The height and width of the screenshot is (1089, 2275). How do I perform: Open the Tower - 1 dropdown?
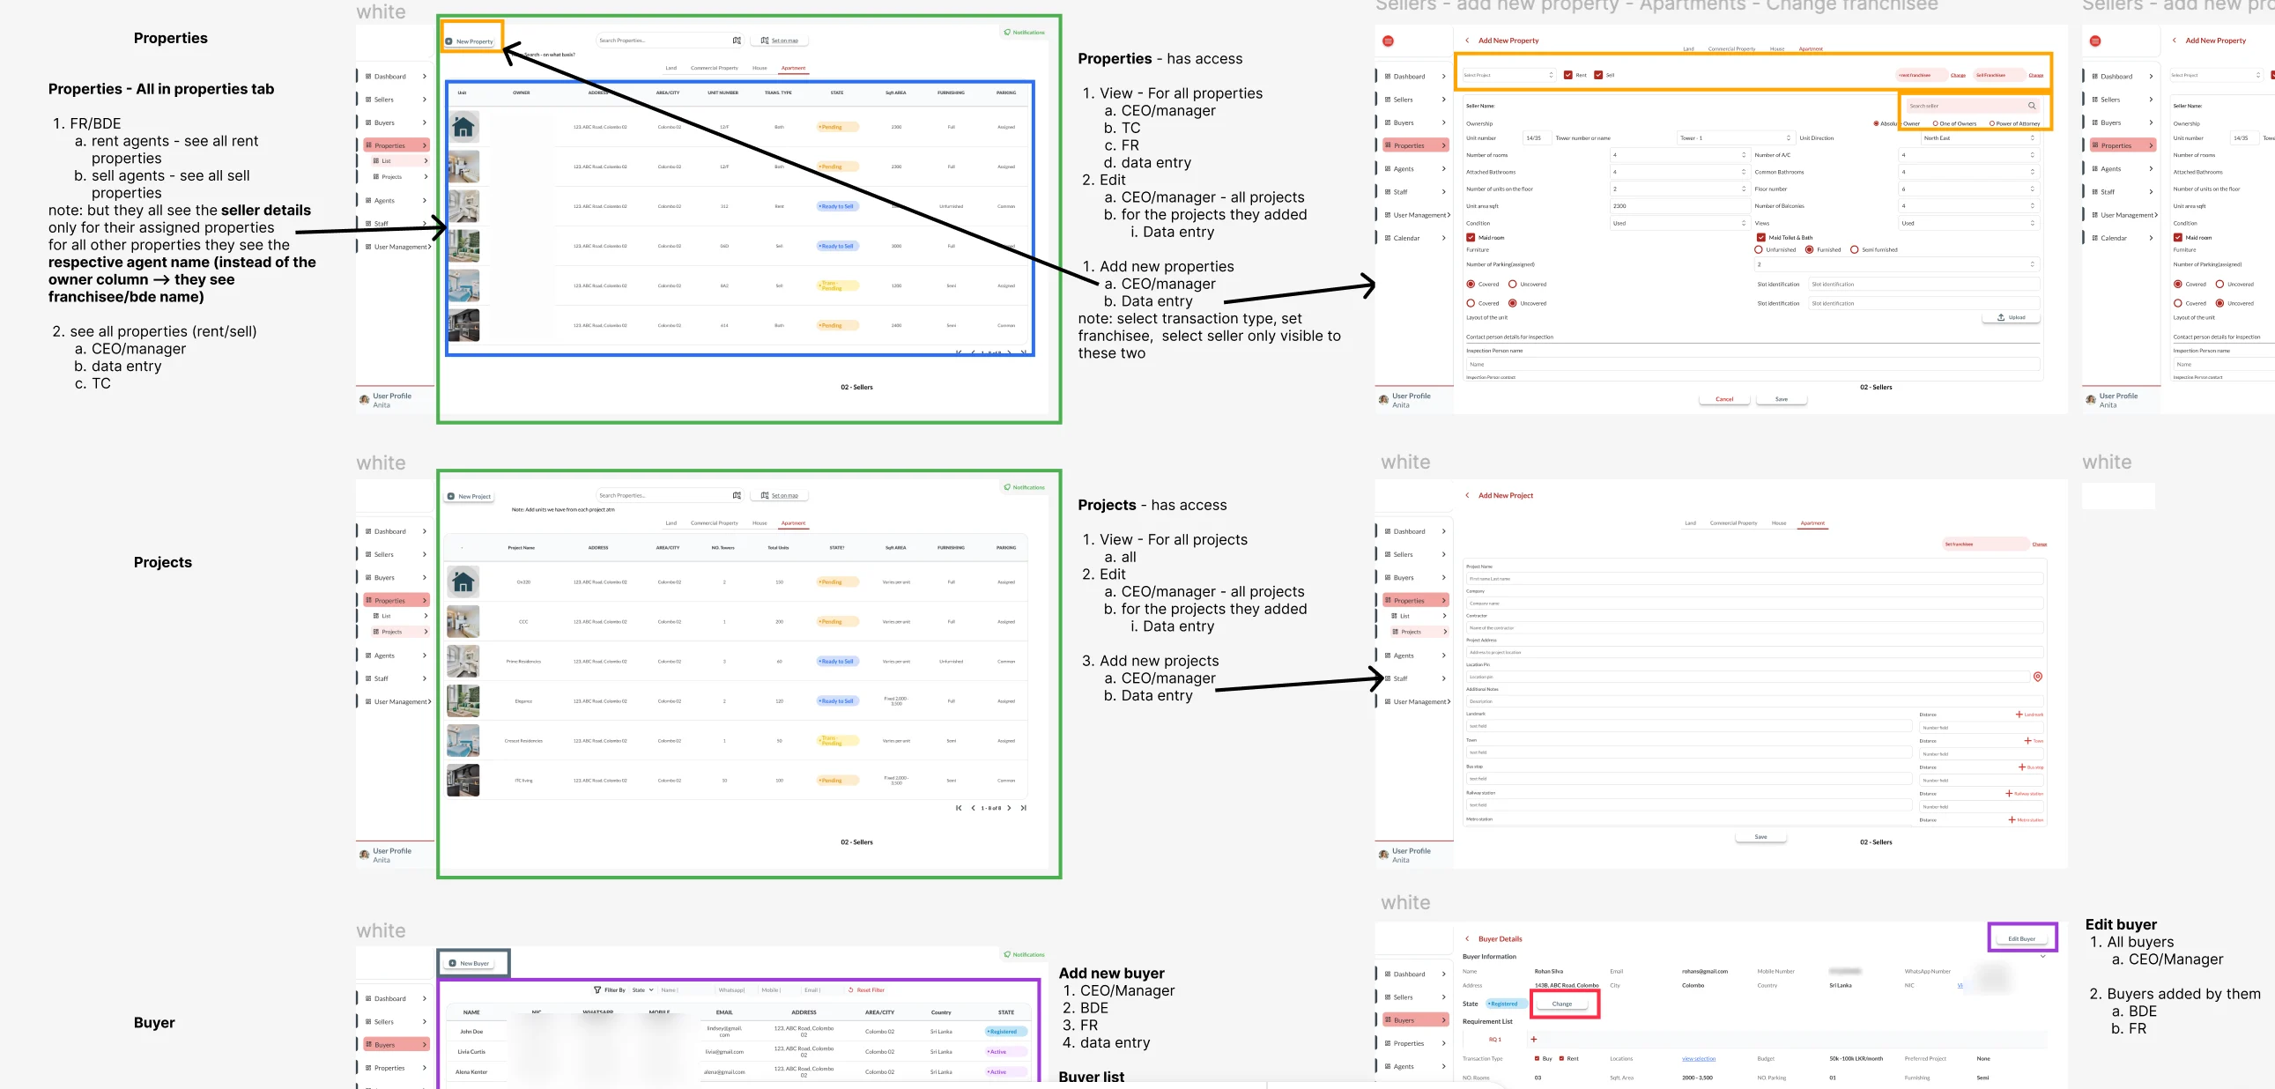tap(1736, 137)
